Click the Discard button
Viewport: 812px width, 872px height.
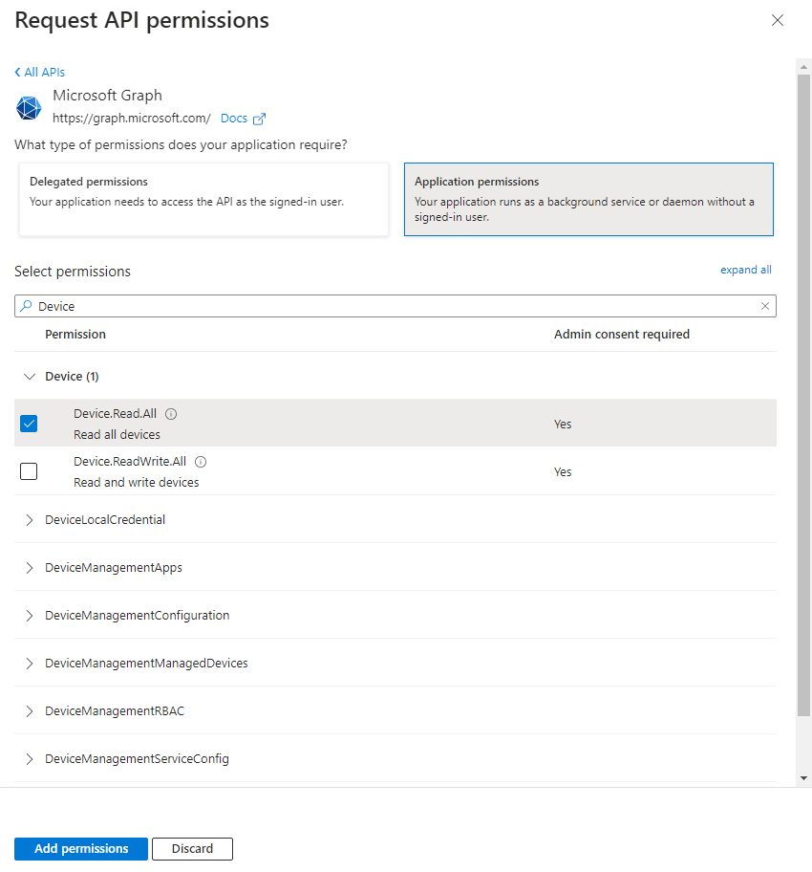coord(192,849)
